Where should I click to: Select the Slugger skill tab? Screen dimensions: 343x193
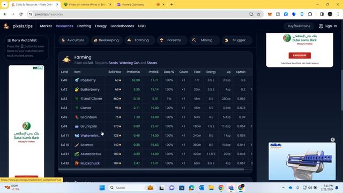(x=236, y=40)
